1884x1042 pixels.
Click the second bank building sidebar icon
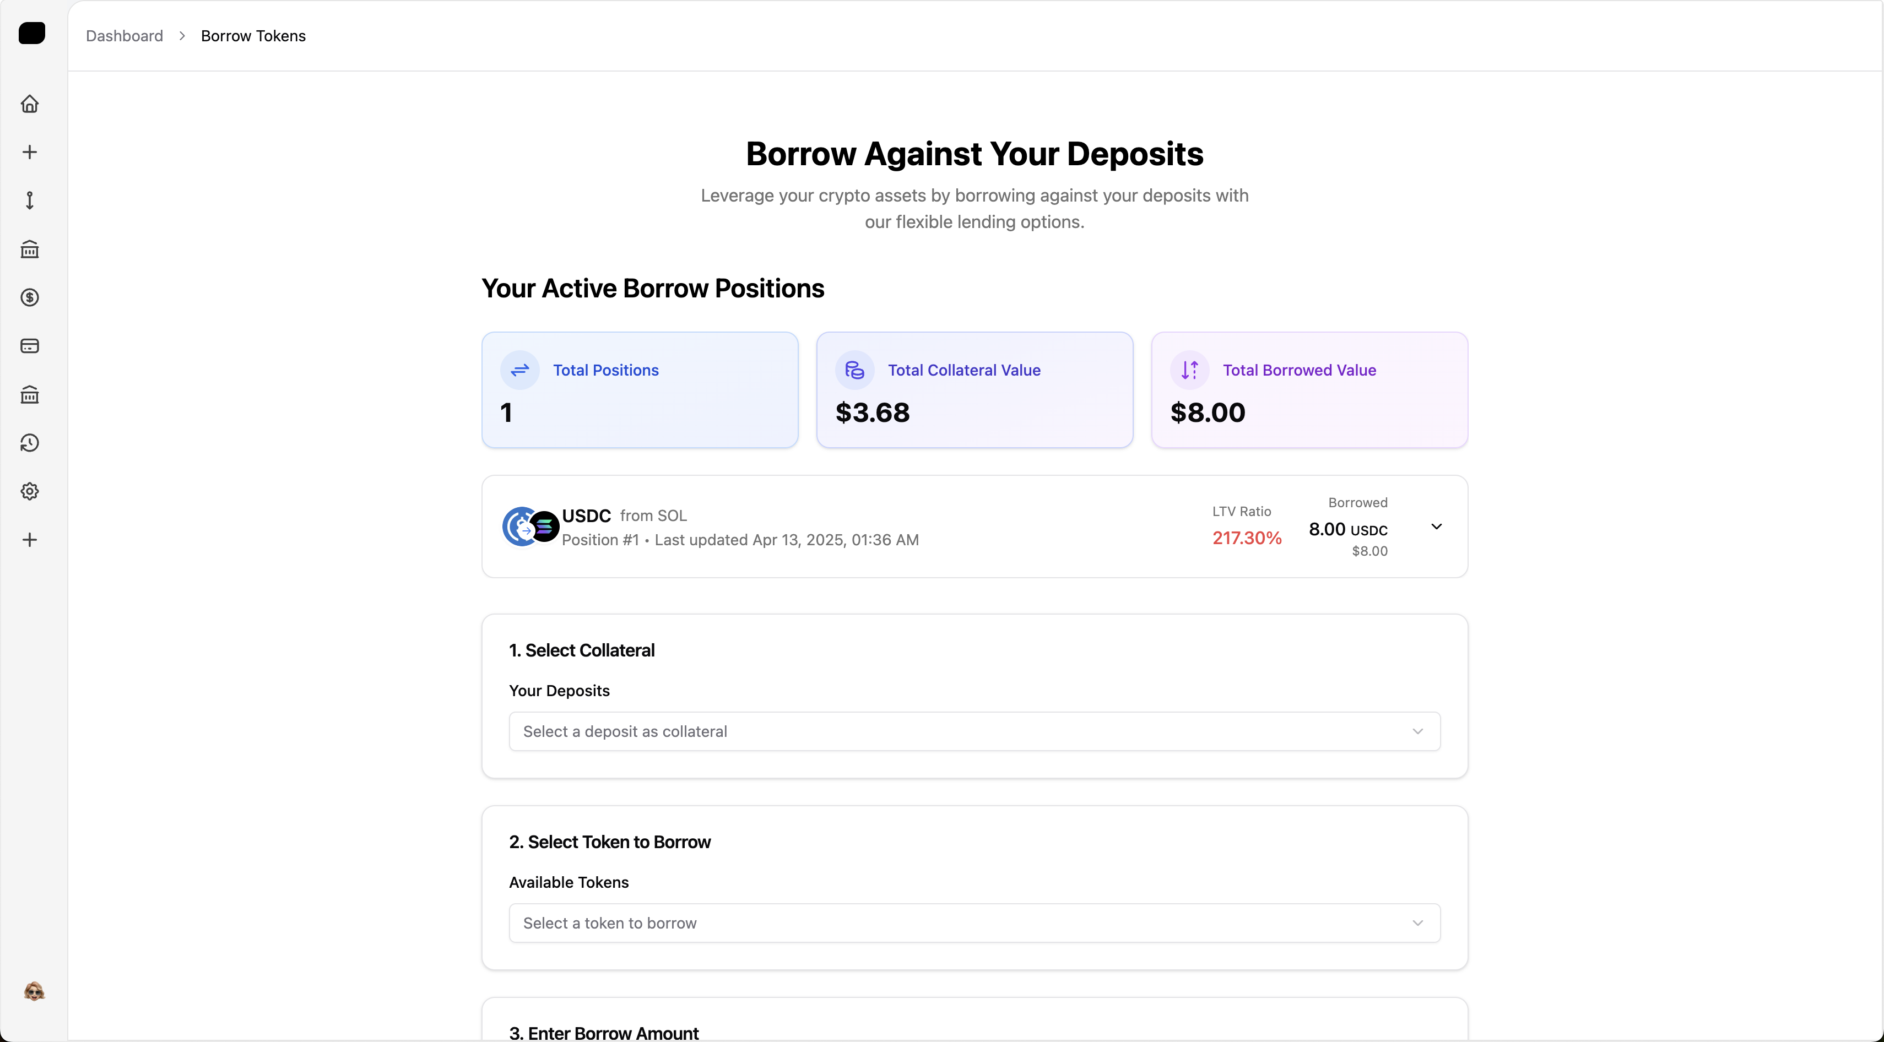click(x=30, y=395)
